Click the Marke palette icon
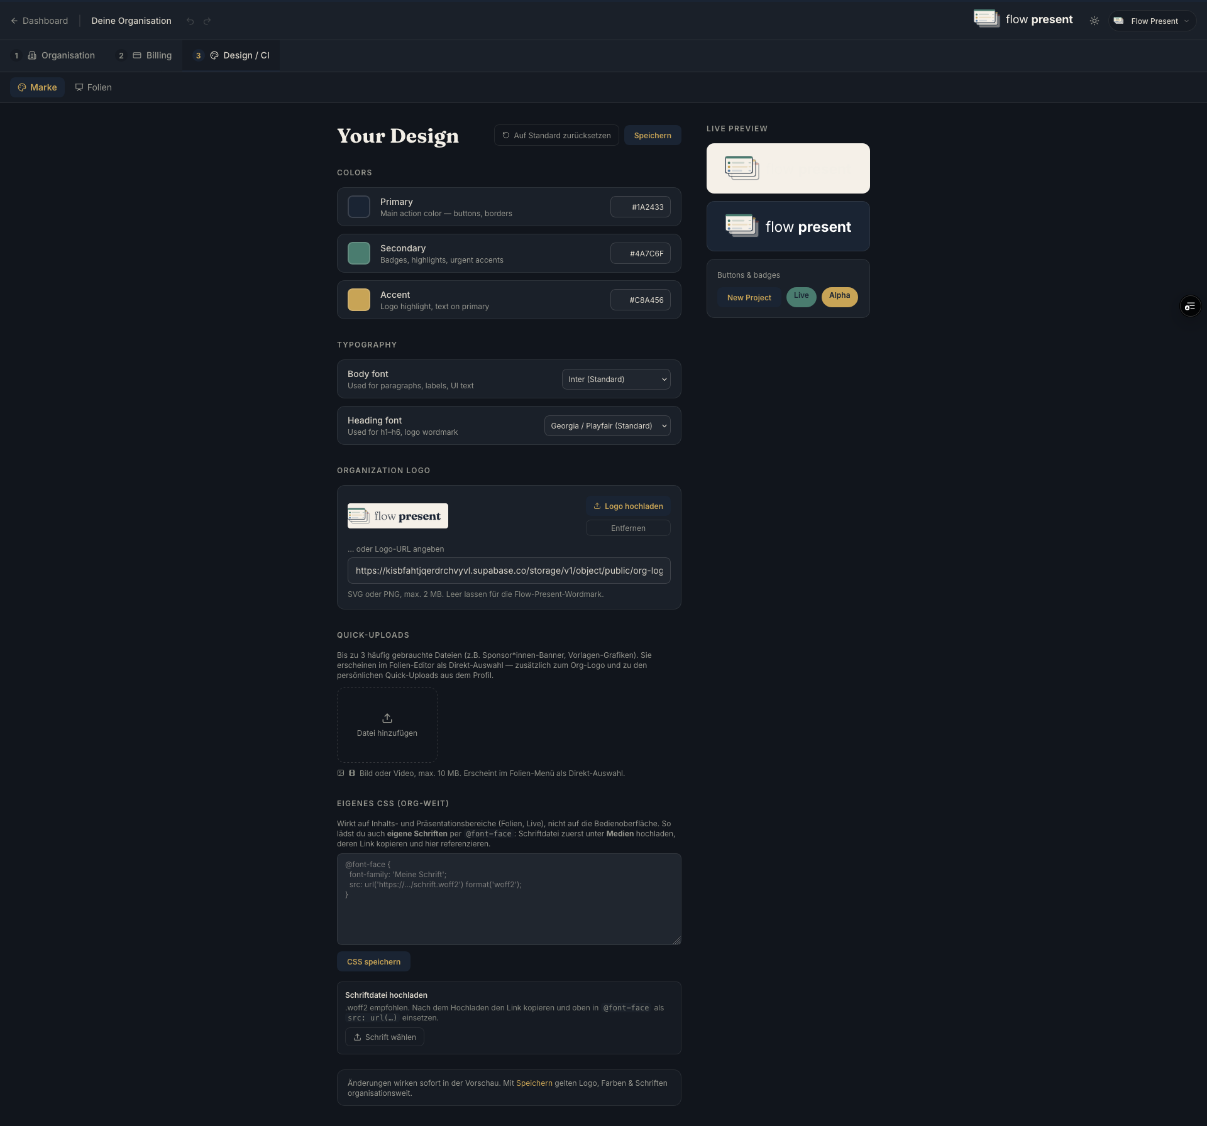Screen dimensions: 1207x1126 tap(22, 87)
